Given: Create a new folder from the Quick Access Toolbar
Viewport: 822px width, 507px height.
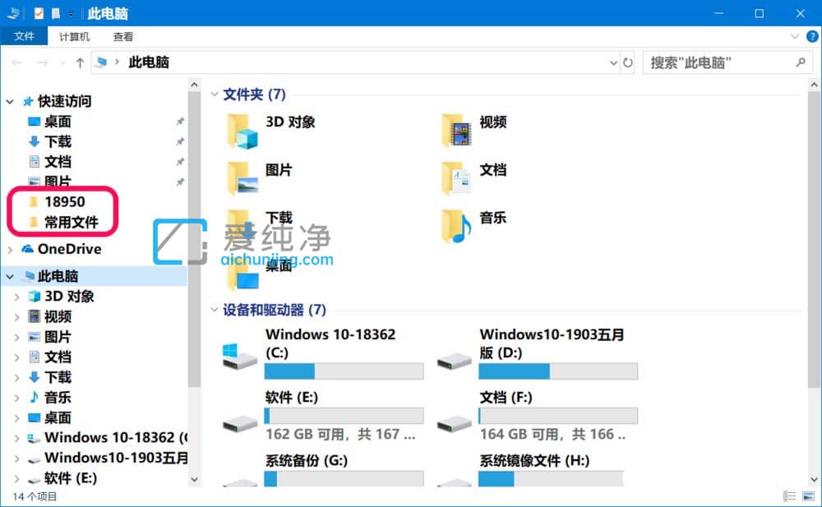Looking at the screenshot, I should 57,13.
